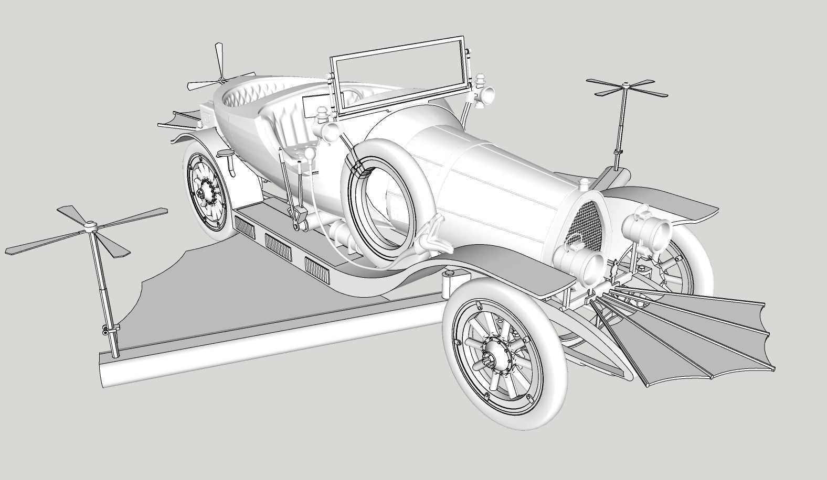827x480 pixels.
Task: Select the propeller above the right front fender
Action: [627, 88]
